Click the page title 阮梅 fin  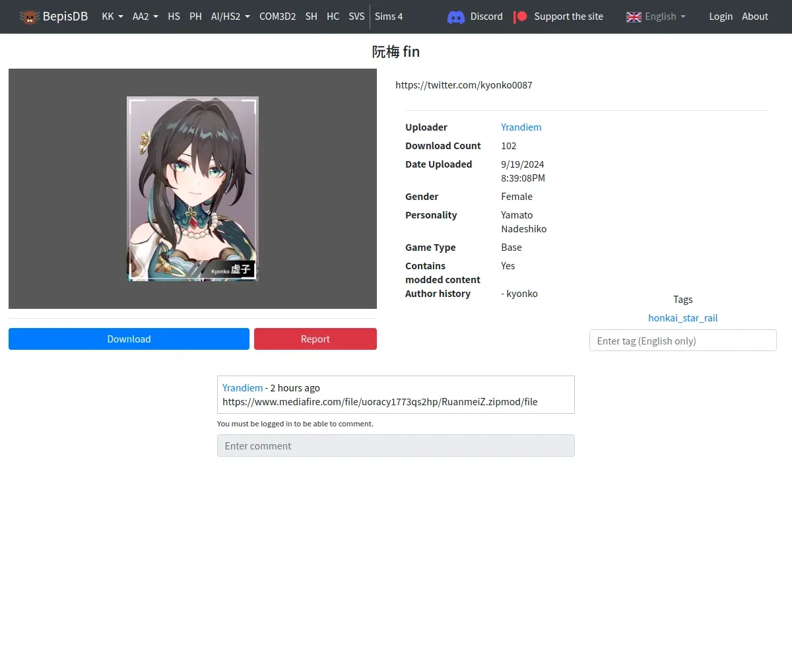click(396, 51)
